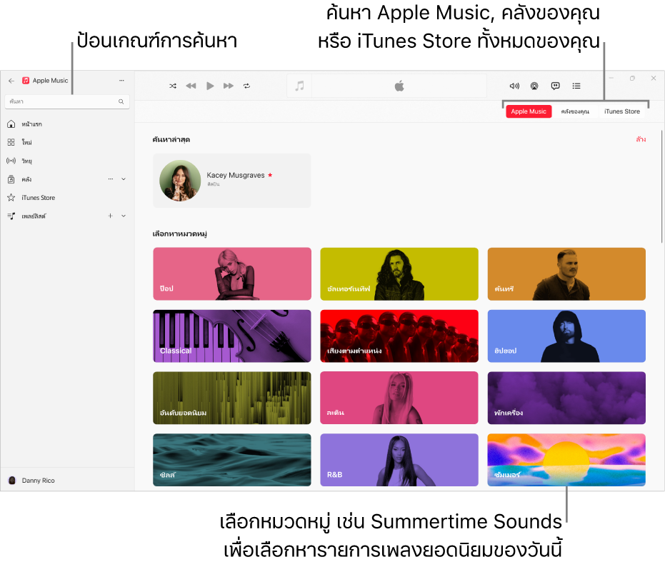Open the AirPlay device picker
This screenshot has width=665, height=562.
click(x=534, y=86)
